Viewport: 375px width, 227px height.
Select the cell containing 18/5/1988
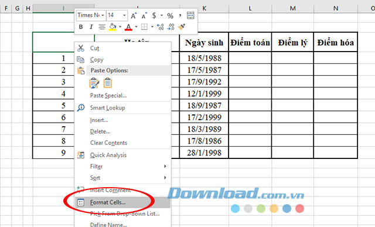click(204, 58)
